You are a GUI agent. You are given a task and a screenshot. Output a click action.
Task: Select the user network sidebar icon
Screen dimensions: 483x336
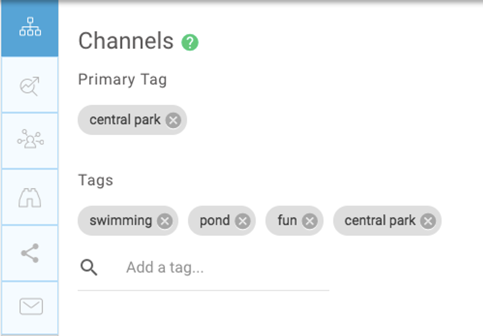pyautogui.click(x=30, y=141)
